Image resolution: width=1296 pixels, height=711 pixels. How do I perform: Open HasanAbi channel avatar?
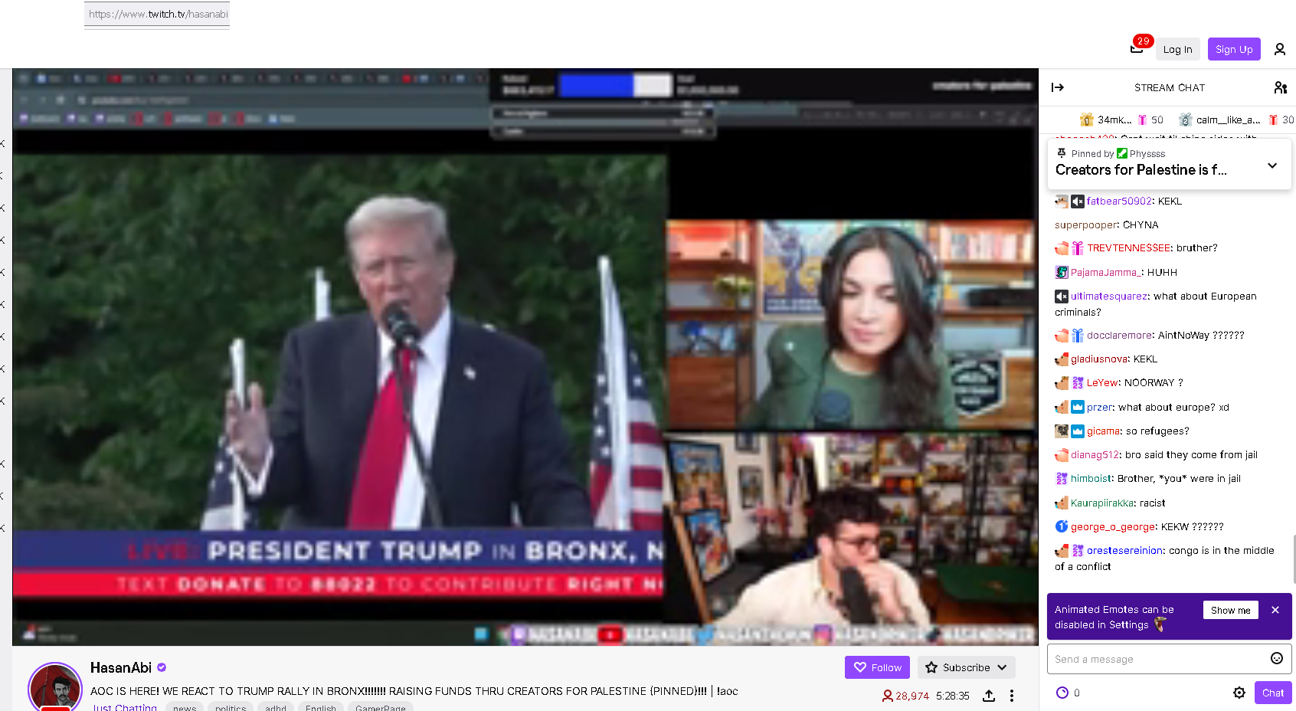click(55, 687)
